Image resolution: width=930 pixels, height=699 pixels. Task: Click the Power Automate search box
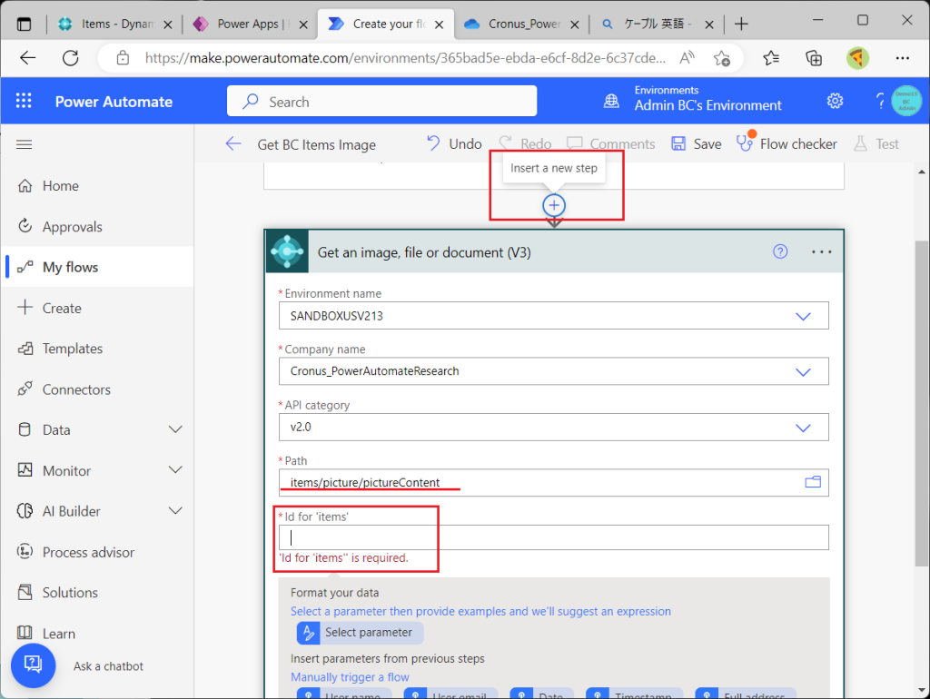click(382, 102)
